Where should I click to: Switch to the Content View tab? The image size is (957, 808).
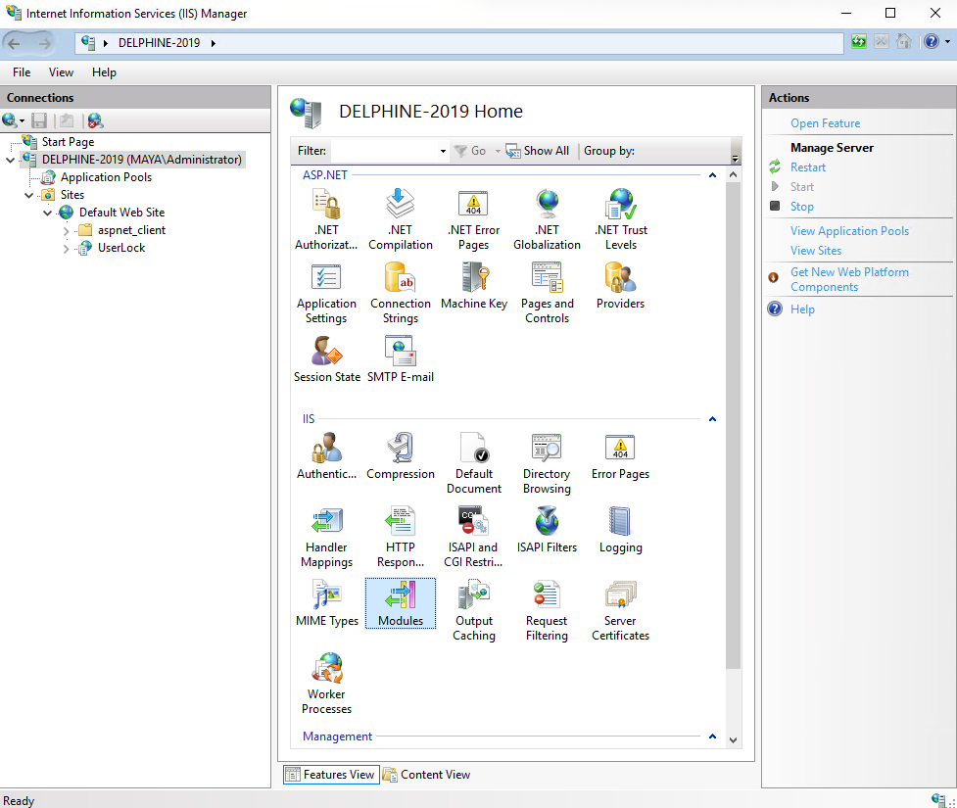[x=427, y=775]
